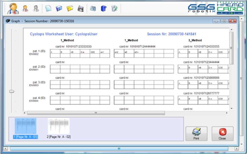Click the worksheet horizontal scrollbar thumb
The width and height of the screenshot is (247, 154).
pyautogui.click(x=96, y=113)
